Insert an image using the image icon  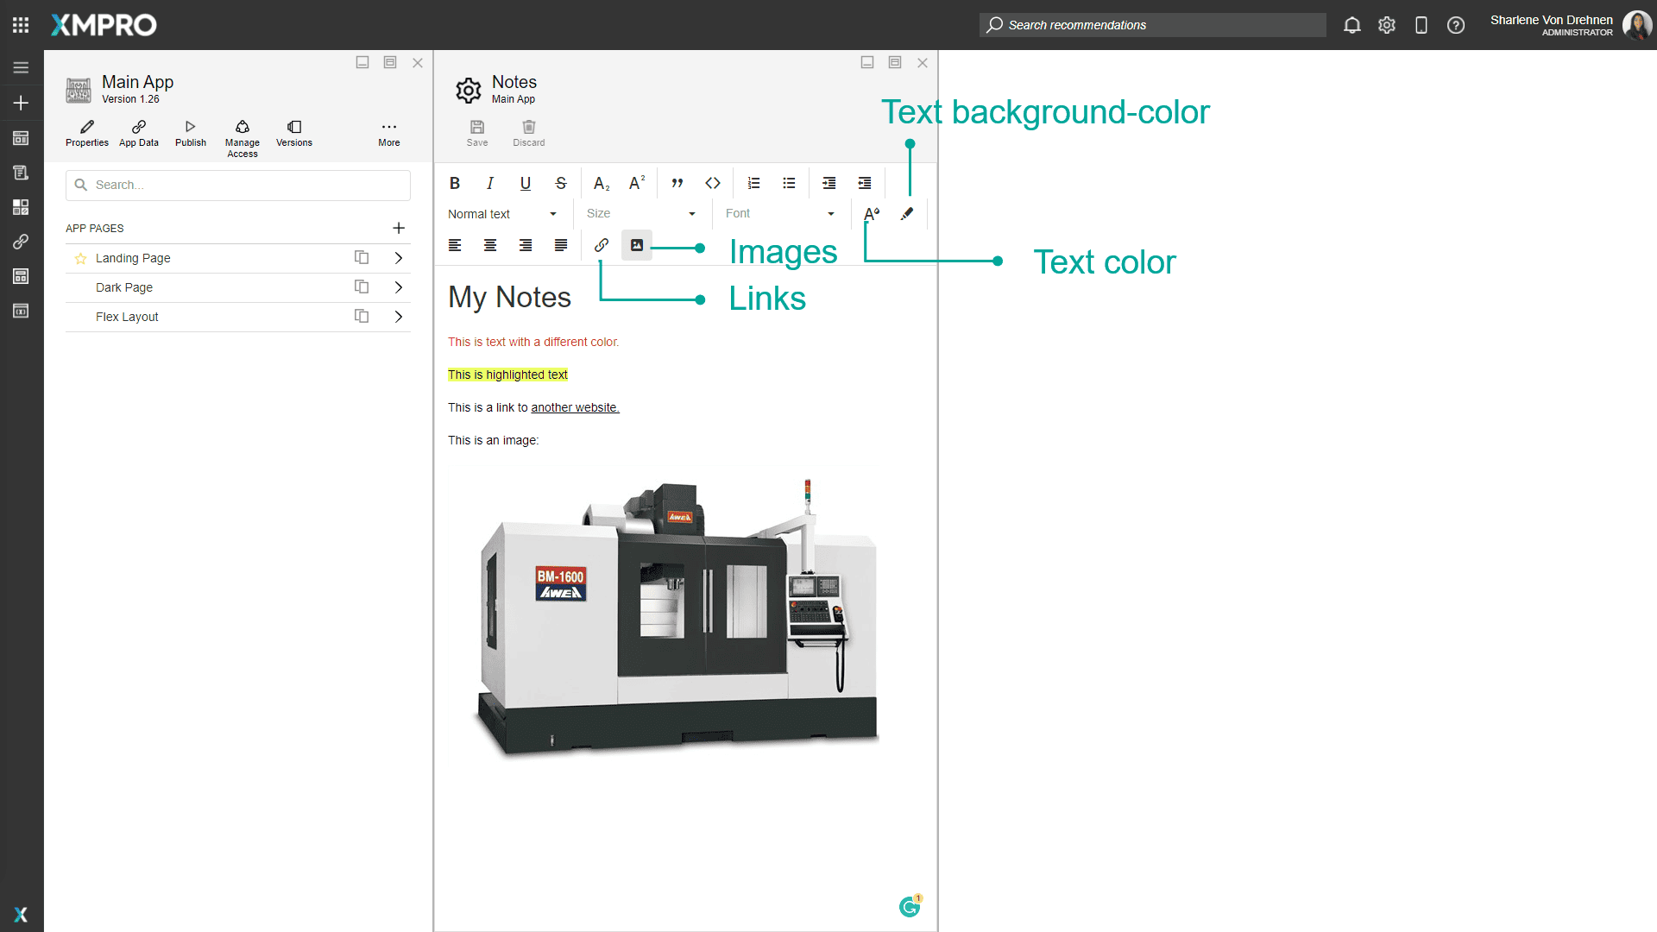pyautogui.click(x=636, y=244)
